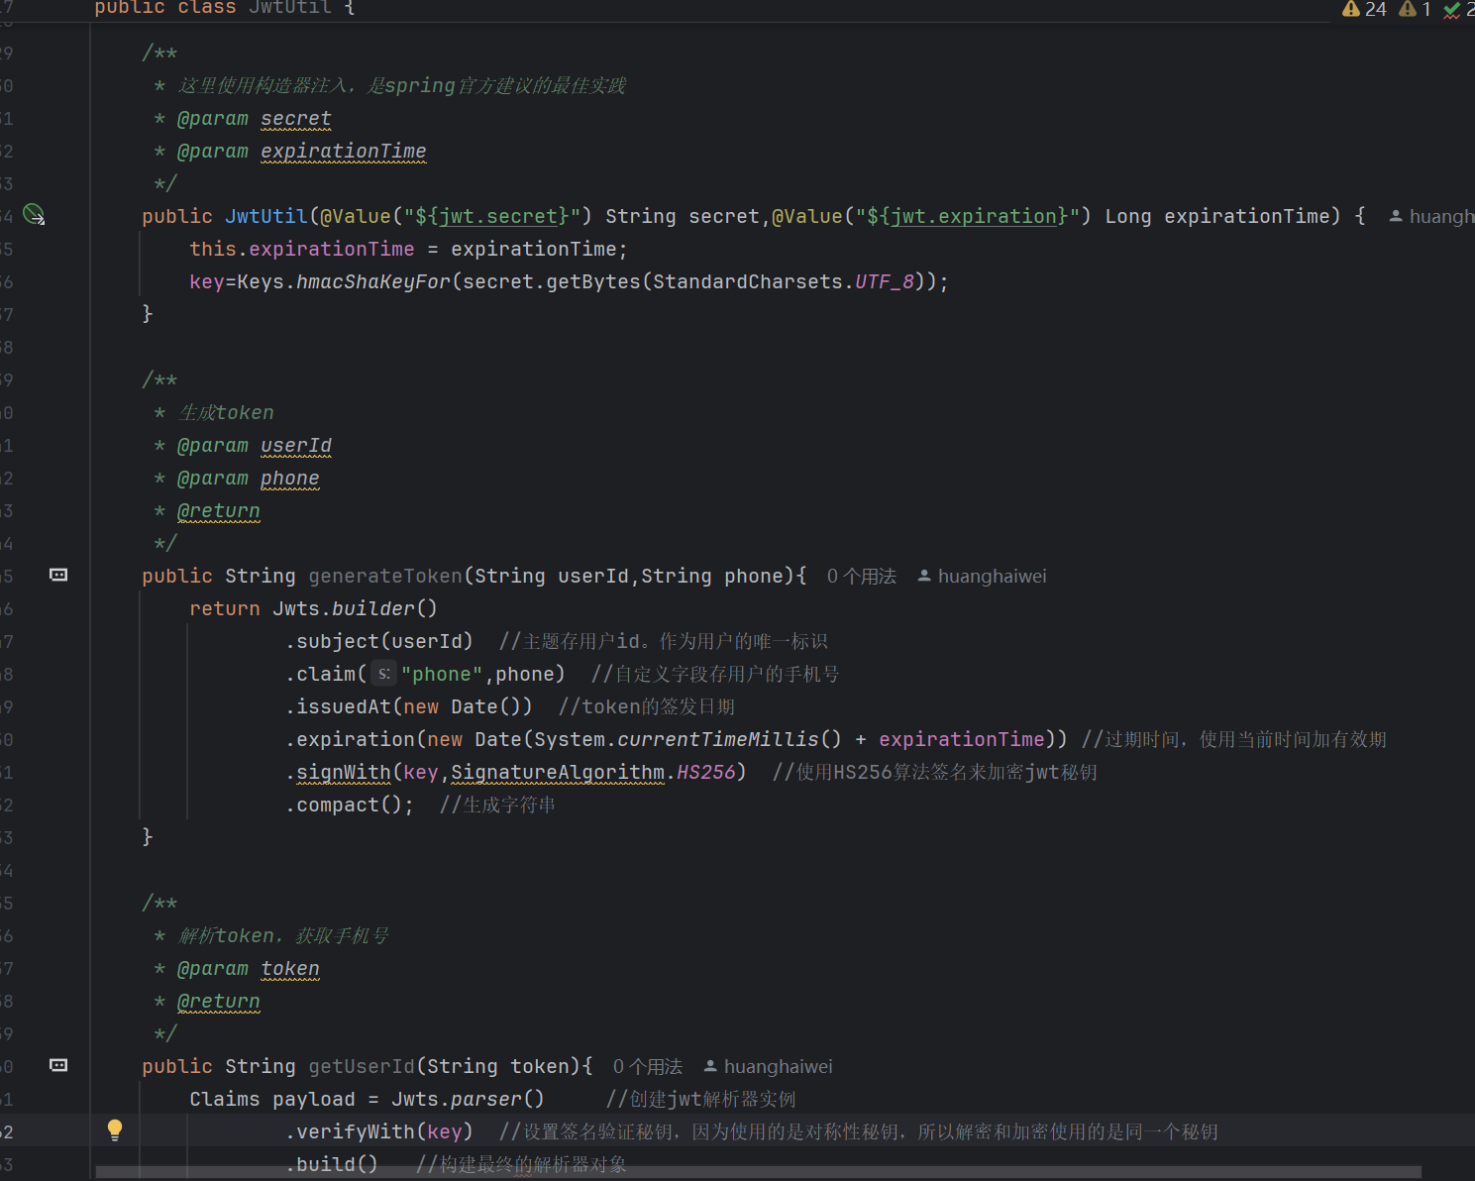Click the '.compact();' call
The height and width of the screenshot is (1181, 1475).
pos(350,805)
